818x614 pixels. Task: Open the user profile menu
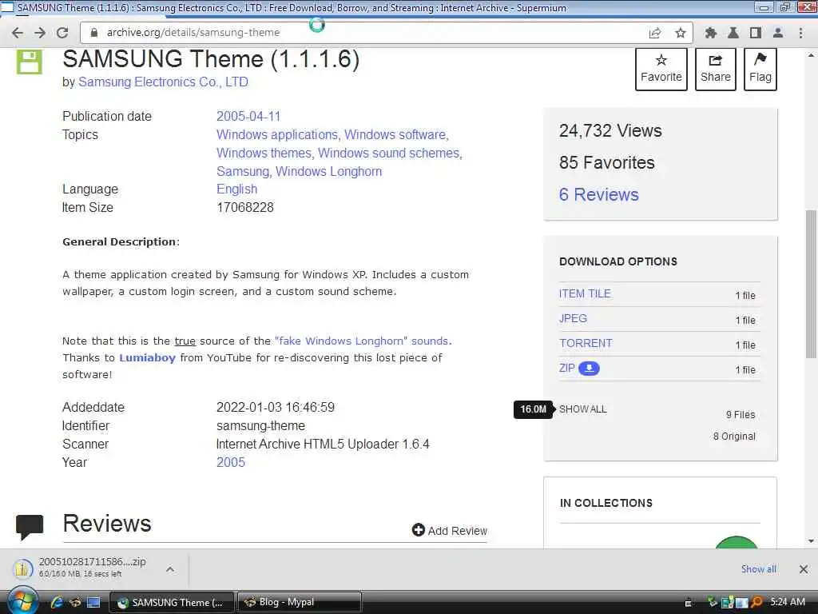pos(778,33)
